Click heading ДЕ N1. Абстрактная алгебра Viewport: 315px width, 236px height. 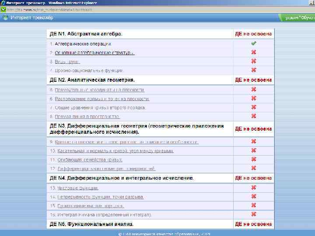[86, 34]
